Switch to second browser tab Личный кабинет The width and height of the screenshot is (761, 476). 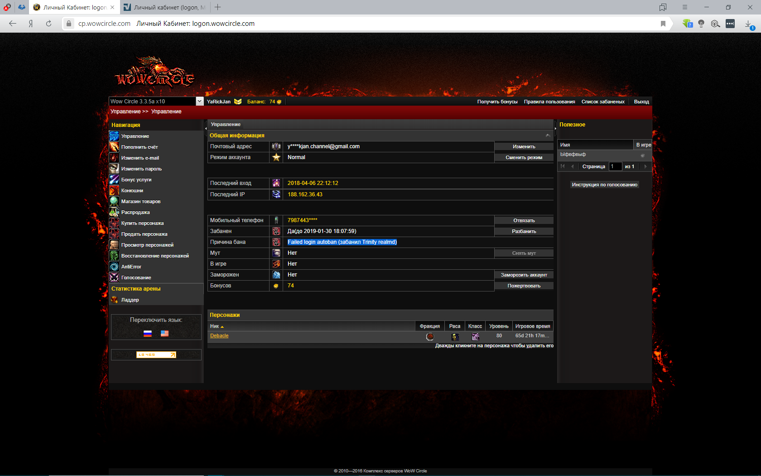tap(165, 7)
